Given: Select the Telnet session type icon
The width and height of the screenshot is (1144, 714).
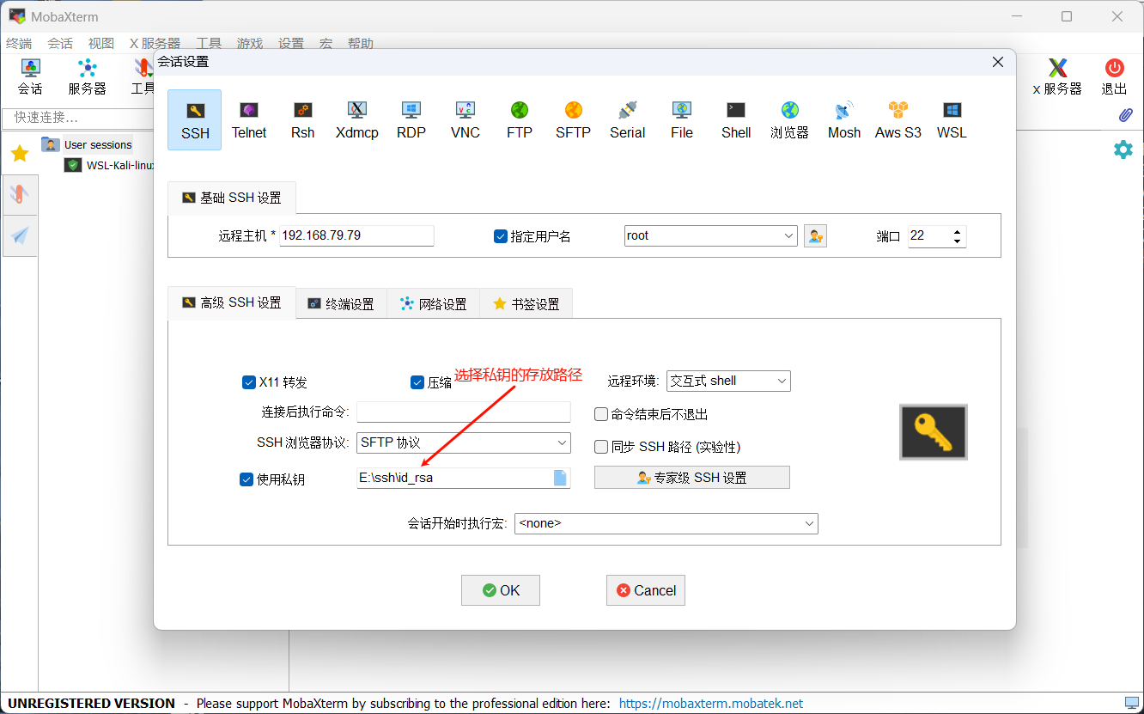Looking at the screenshot, I should tap(249, 119).
